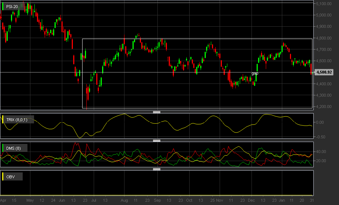Click the yellow OBV color marker
Viewport: 339px width, 205px height.
(x=3, y=177)
